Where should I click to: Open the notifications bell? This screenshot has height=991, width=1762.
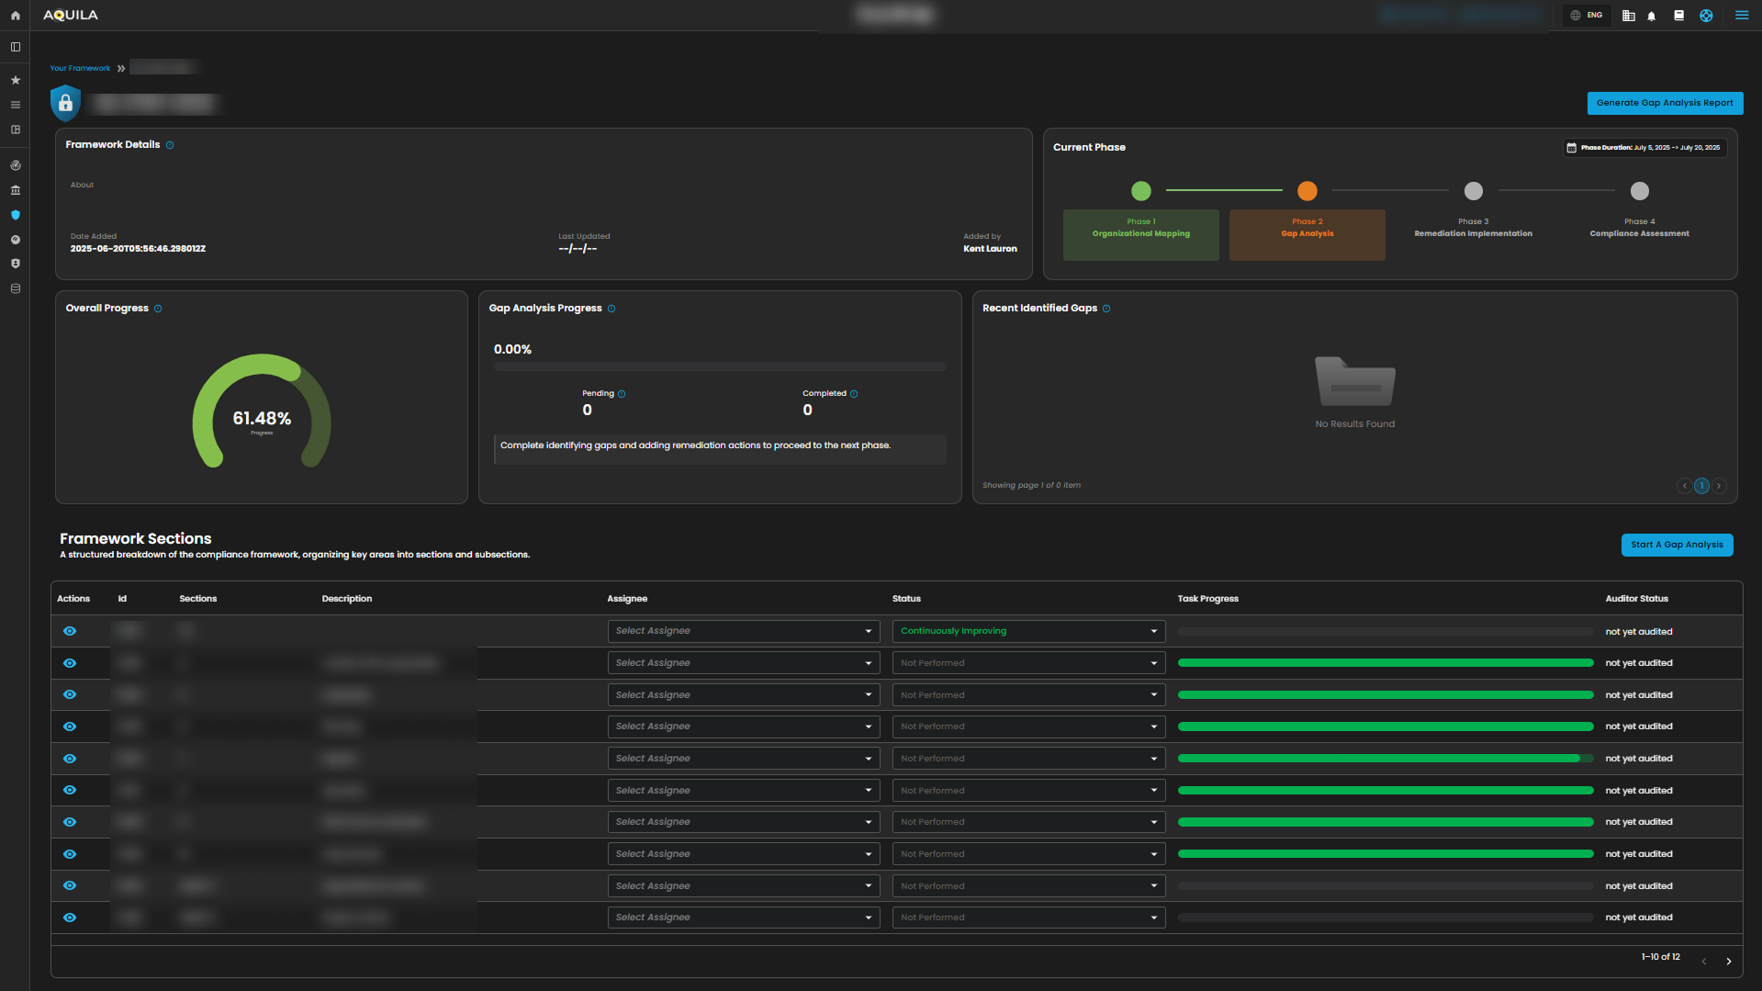(x=1652, y=16)
